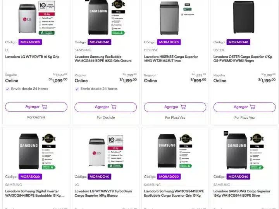Click the OSTER brand name link
This screenshot has height=209, width=279.
click(x=219, y=50)
